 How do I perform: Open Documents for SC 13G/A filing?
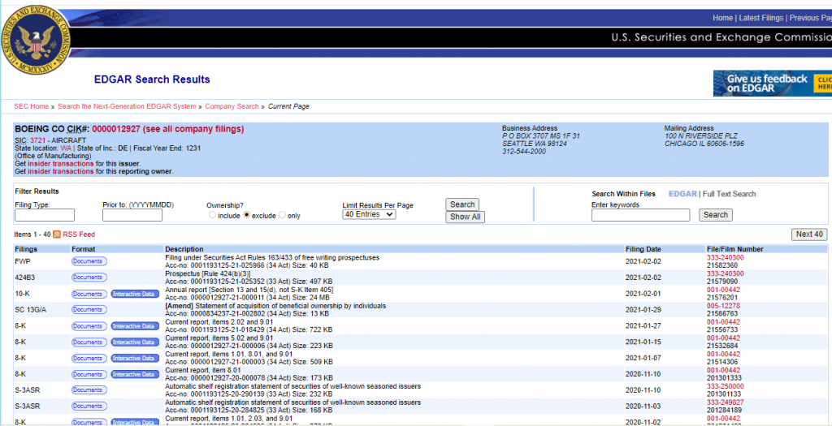(89, 310)
